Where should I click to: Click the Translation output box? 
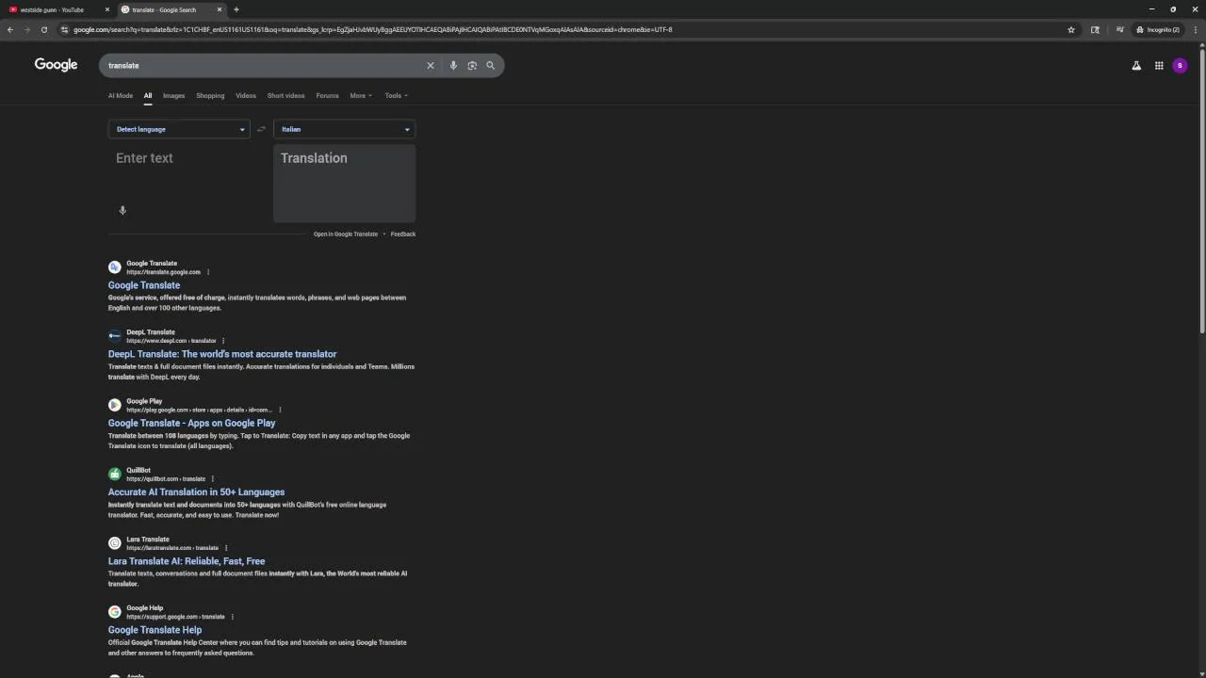(x=344, y=184)
